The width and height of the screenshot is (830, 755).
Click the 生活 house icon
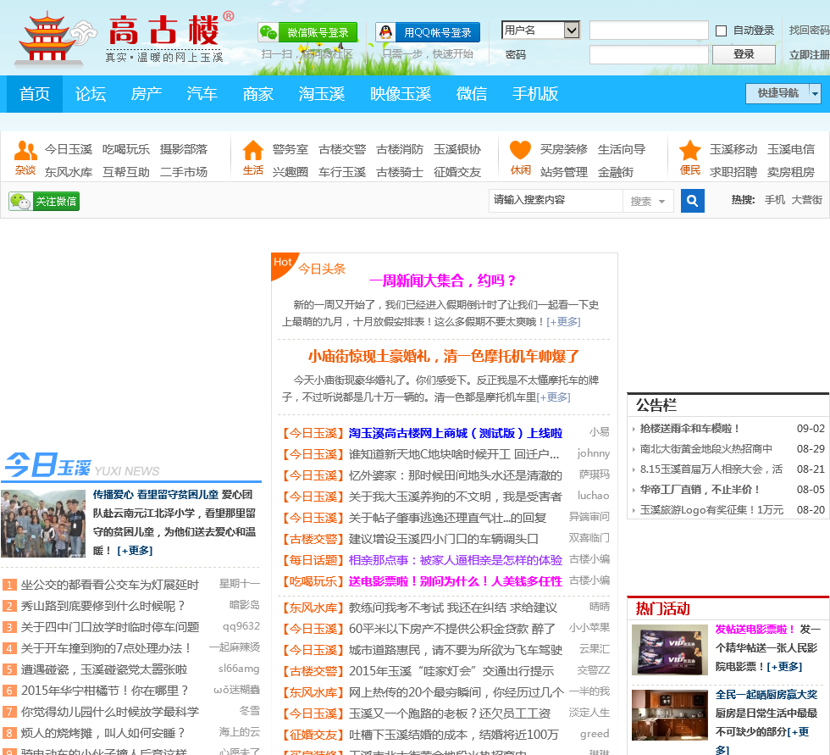click(253, 150)
